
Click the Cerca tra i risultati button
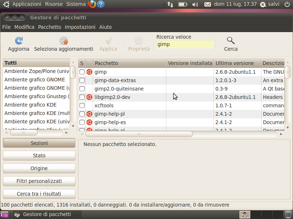coord(39,194)
